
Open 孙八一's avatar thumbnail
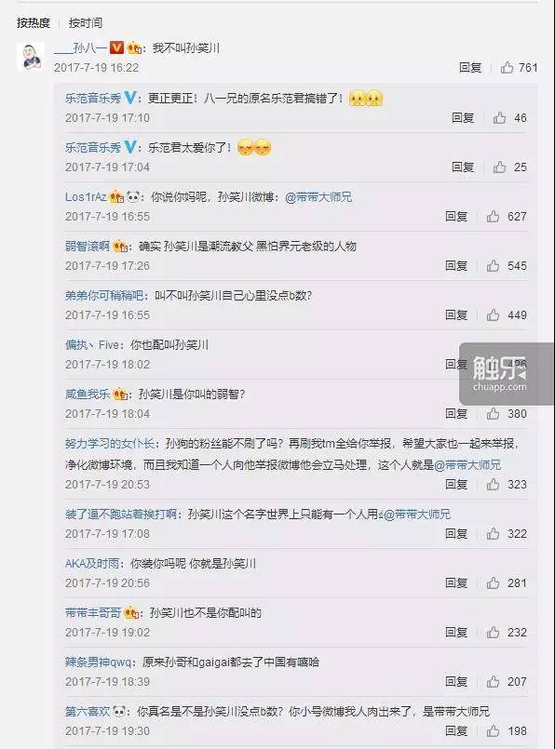[x=31, y=57]
